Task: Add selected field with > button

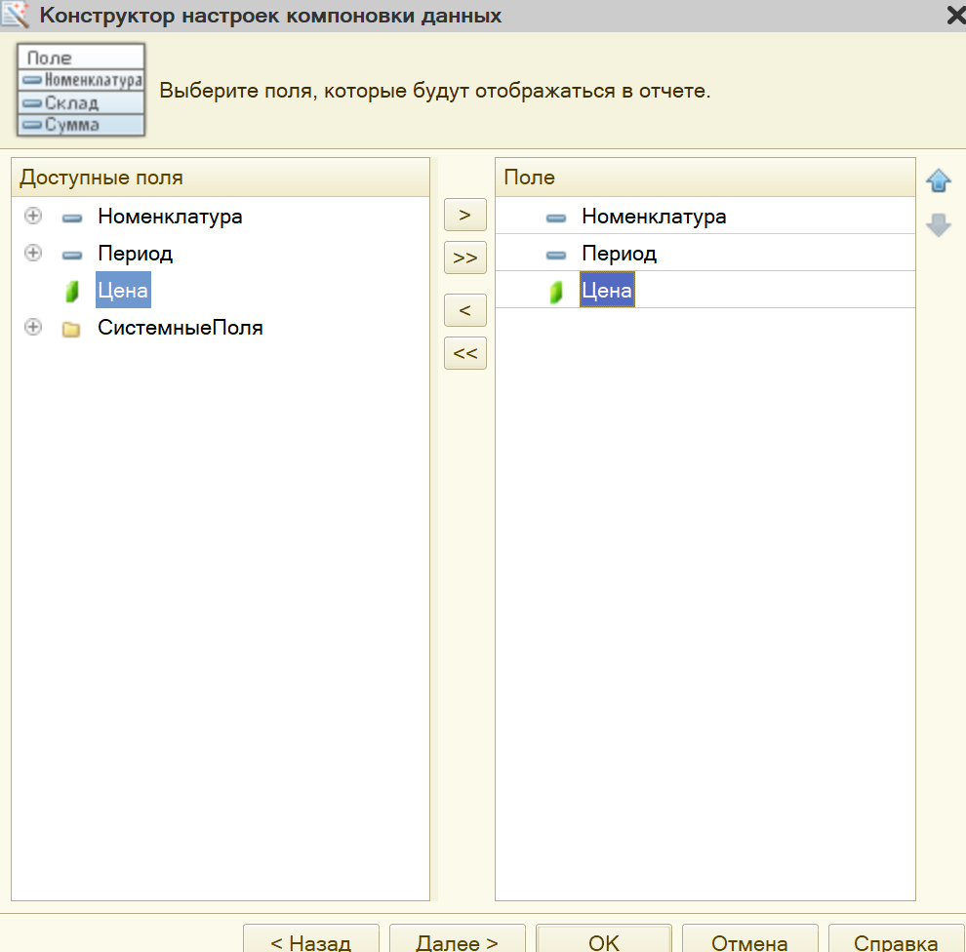Action: [465, 215]
